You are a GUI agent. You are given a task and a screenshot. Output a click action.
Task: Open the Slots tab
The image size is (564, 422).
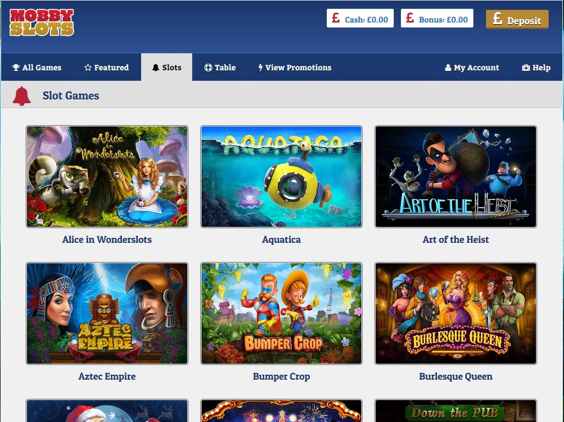point(166,68)
